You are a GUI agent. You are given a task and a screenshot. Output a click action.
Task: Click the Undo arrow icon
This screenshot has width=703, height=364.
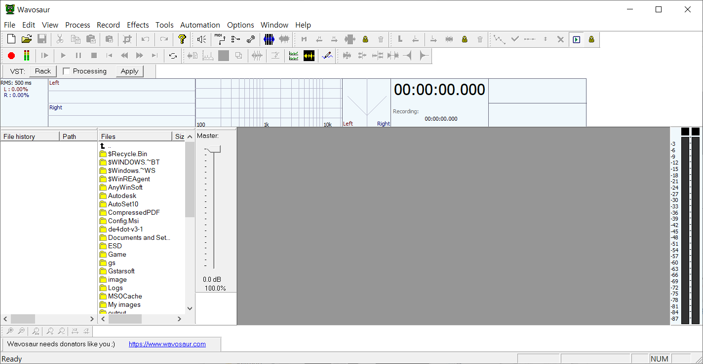(x=145, y=39)
